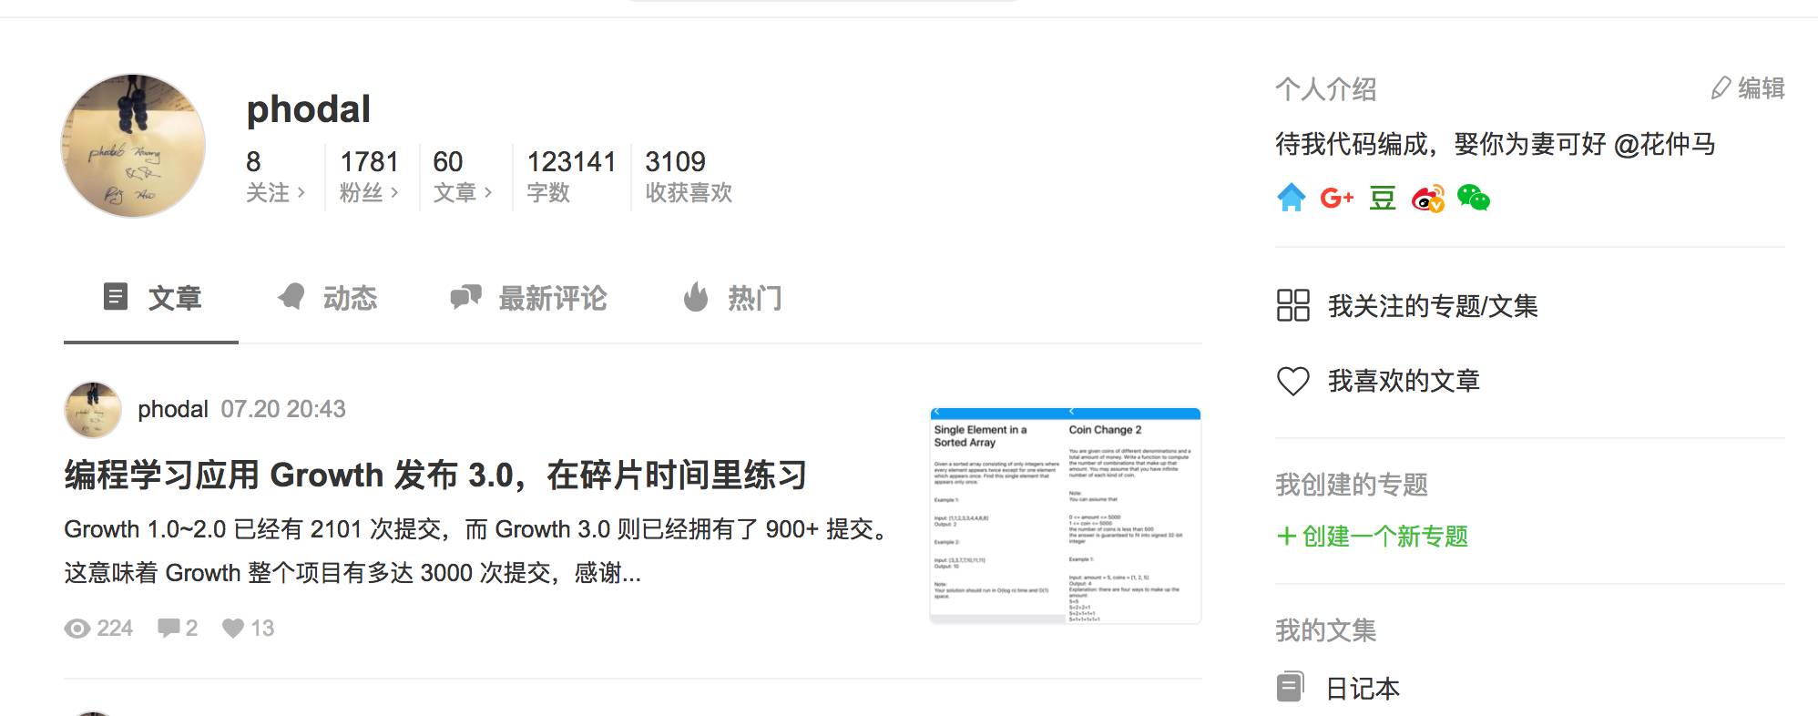
Task: Open the Google+ profile icon
Action: 1336,198
